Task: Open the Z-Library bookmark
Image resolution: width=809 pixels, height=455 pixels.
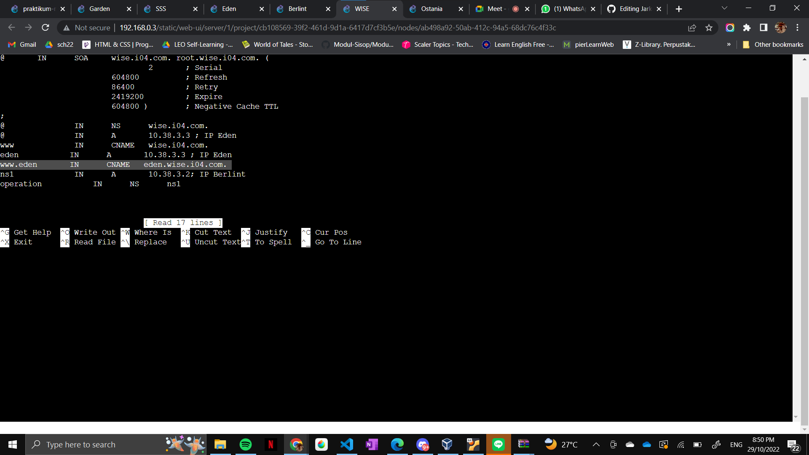Action: 659,44
